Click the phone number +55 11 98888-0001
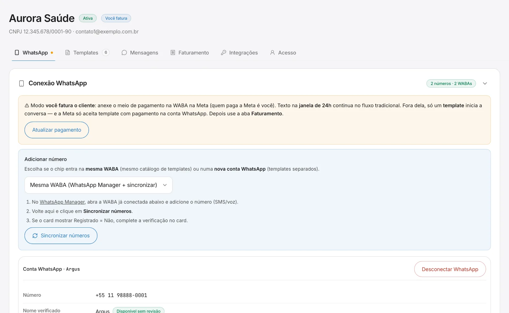This screenshot has height=313, width=509. click(x=121, y=295)
